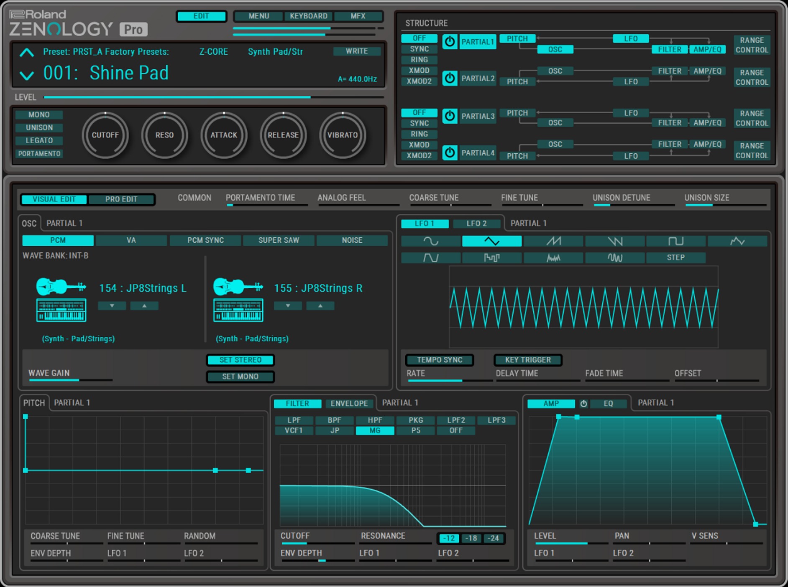788x587 pixels.
Task: Select the random LFO waveform icon in top row
Action: (737, 241)
